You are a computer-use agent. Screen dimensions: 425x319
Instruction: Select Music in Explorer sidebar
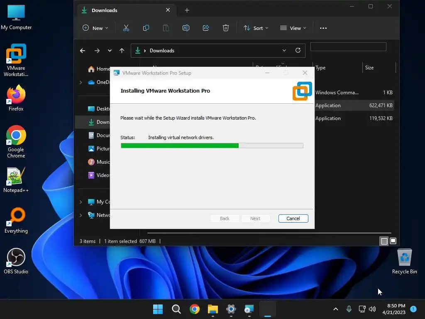coord(99,162)
